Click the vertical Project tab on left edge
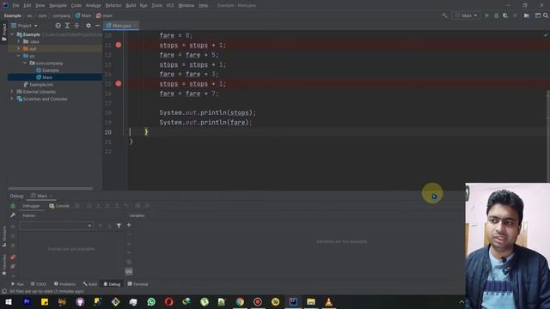Screen dimensions: 550x309 point(3,33)
